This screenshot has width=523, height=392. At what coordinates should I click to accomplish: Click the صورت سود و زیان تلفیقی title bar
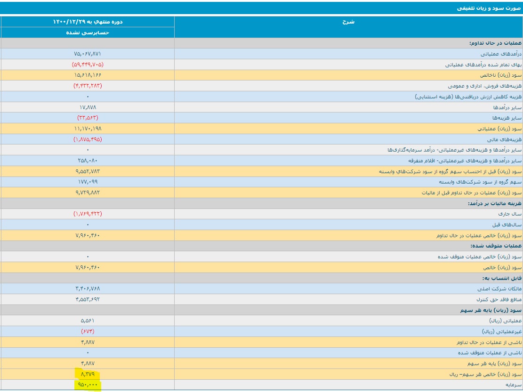(x=262, y=8)
